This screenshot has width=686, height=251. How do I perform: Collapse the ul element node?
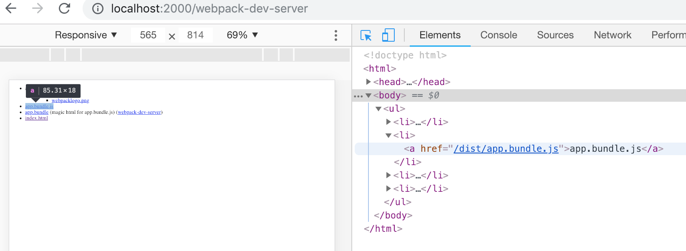point(378,109)
